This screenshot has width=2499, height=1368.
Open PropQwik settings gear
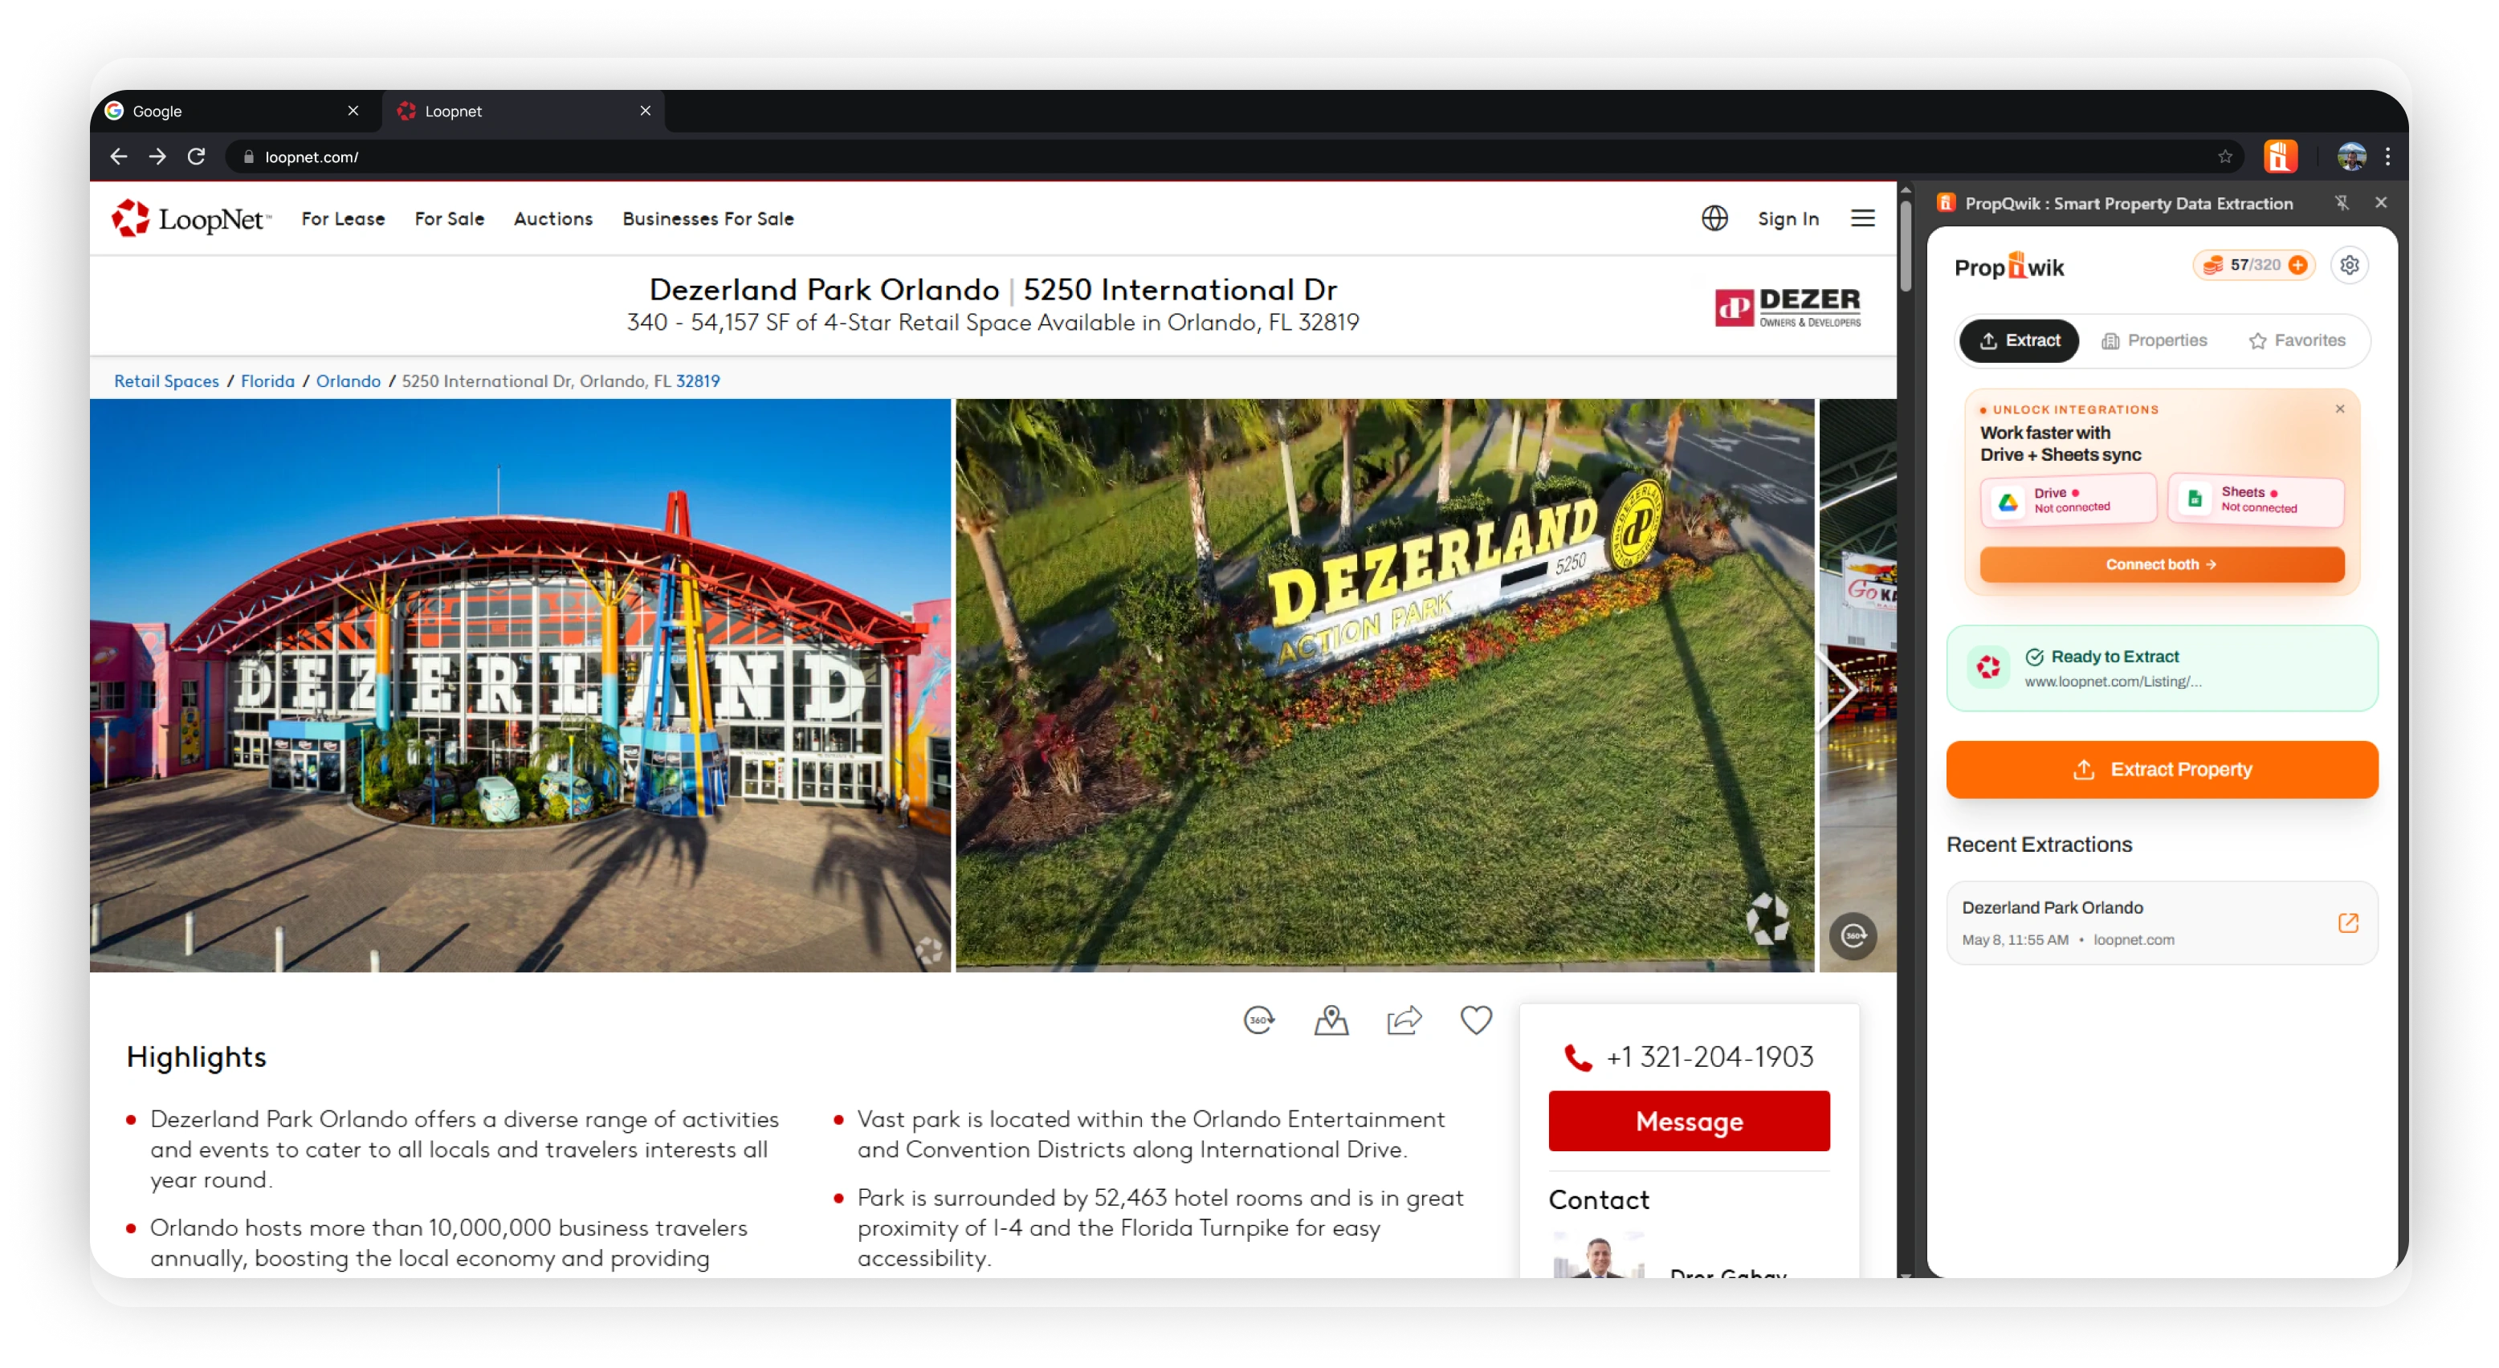point(2349,265)
